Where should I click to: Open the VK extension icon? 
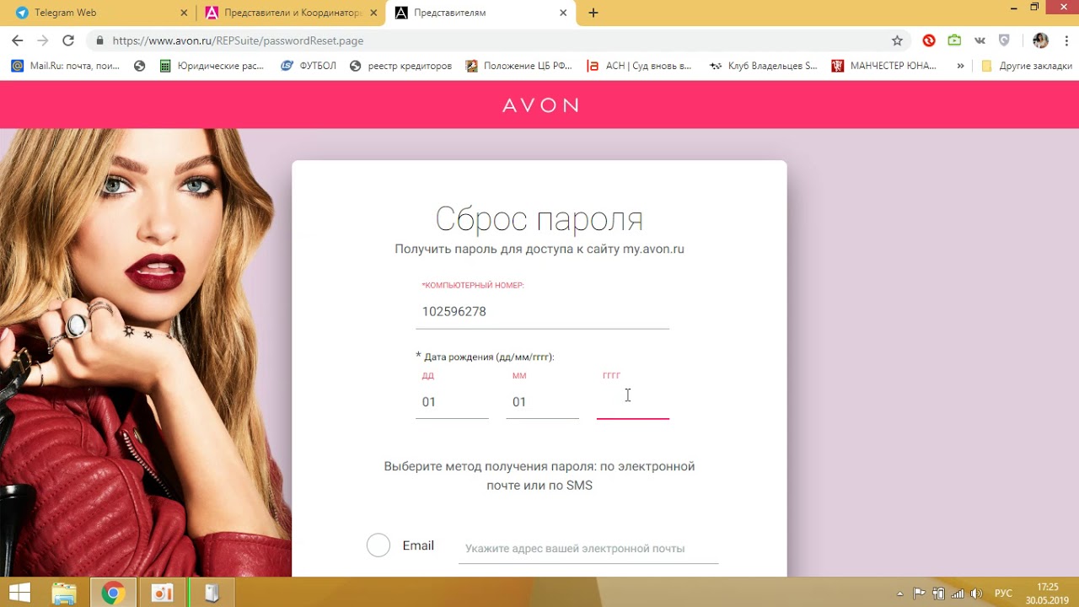pyautogui.click(x=980, y=40)
